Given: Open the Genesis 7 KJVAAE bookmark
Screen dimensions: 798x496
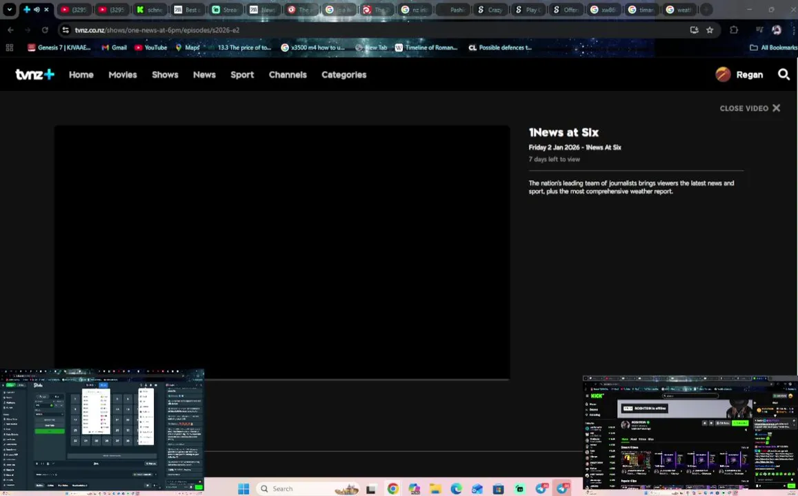Looking at the screenshot, I should (x=59, y=48).
